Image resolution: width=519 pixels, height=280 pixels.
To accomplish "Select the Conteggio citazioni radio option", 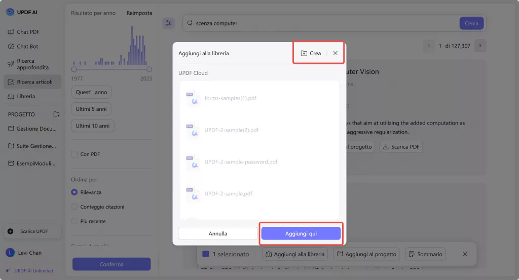I will click(x=75, y=207).
